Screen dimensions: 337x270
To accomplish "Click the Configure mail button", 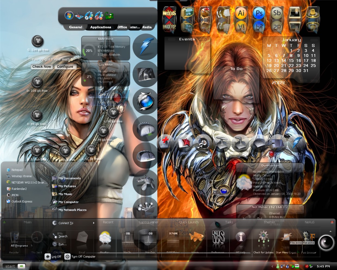I will (x=65, y=67).
